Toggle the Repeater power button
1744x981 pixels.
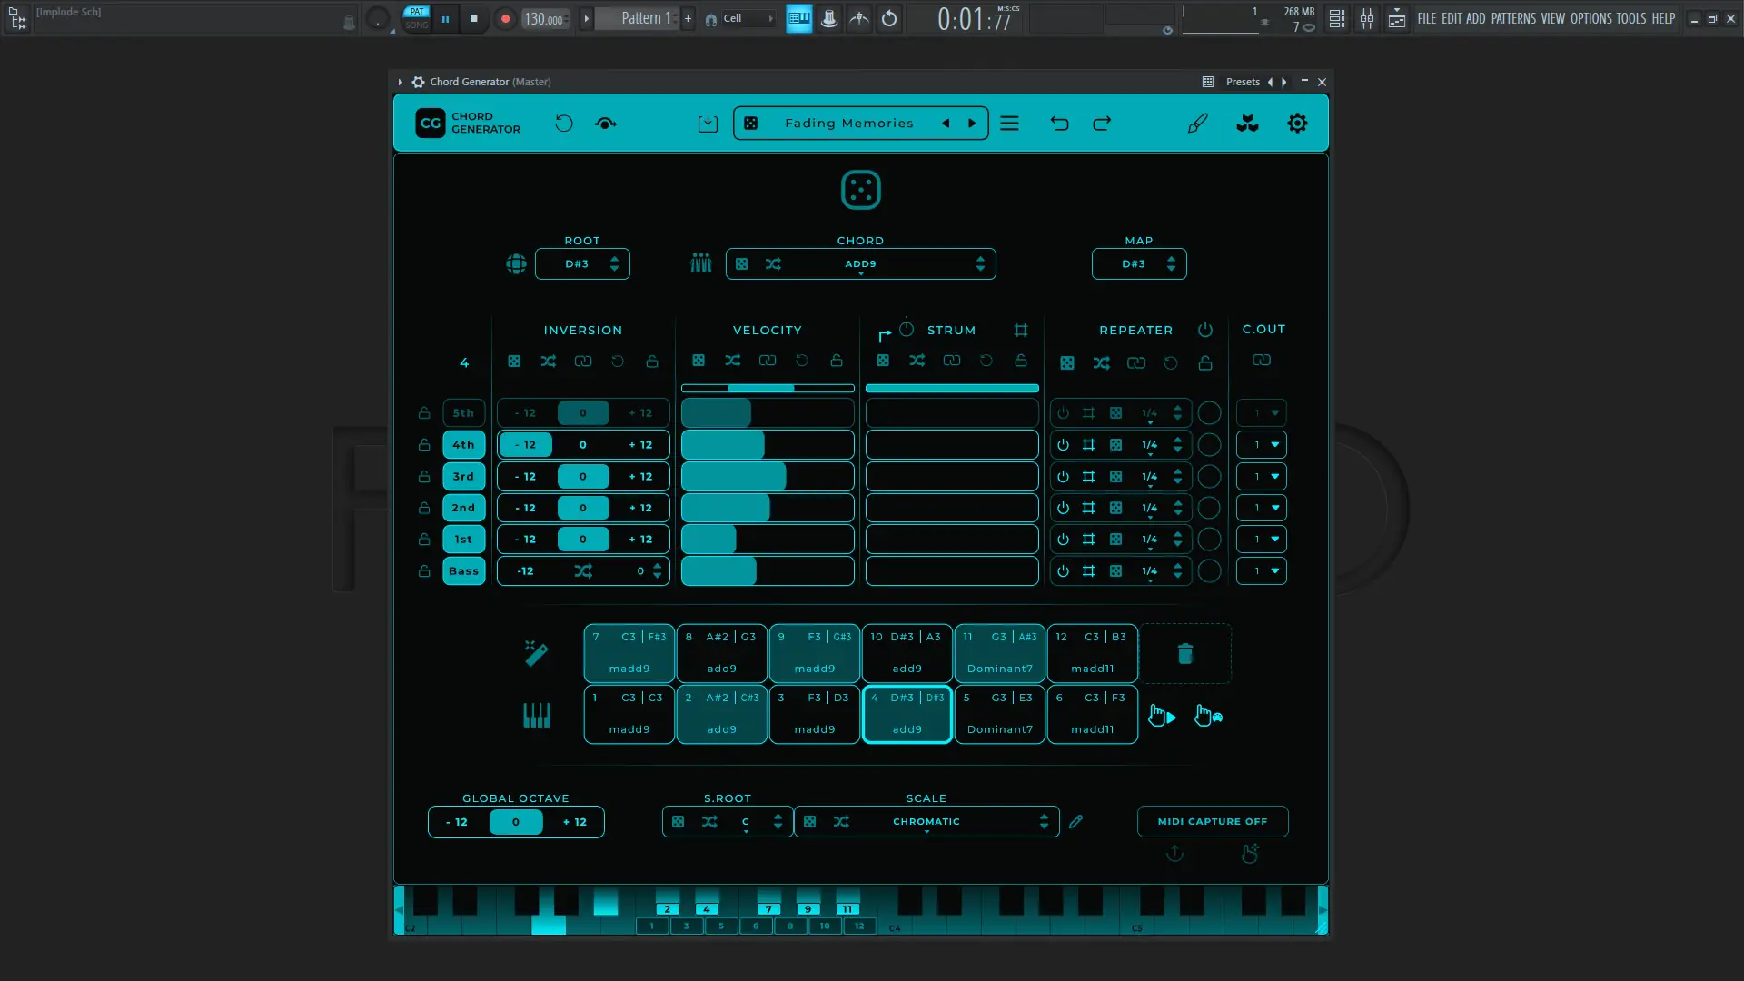click(1204, 330)
